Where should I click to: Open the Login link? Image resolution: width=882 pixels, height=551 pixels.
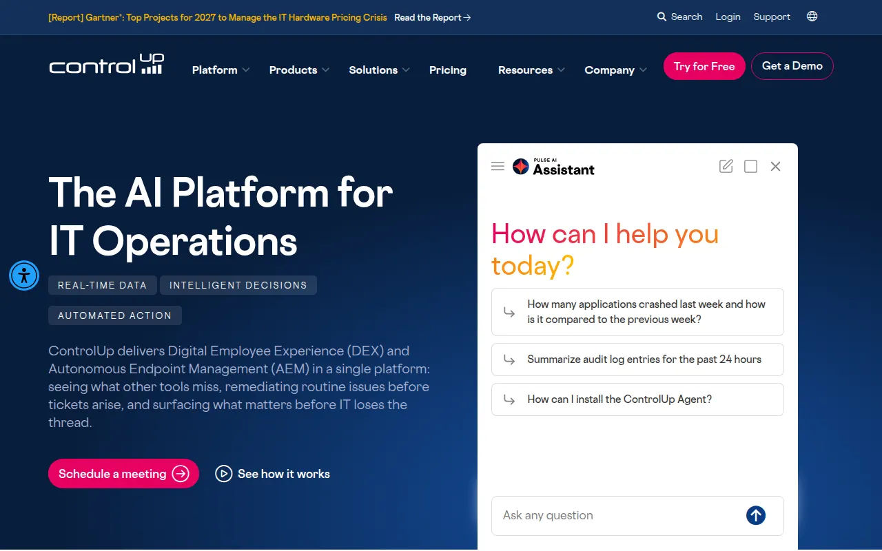pyautogui.click(x=728, y=17)
